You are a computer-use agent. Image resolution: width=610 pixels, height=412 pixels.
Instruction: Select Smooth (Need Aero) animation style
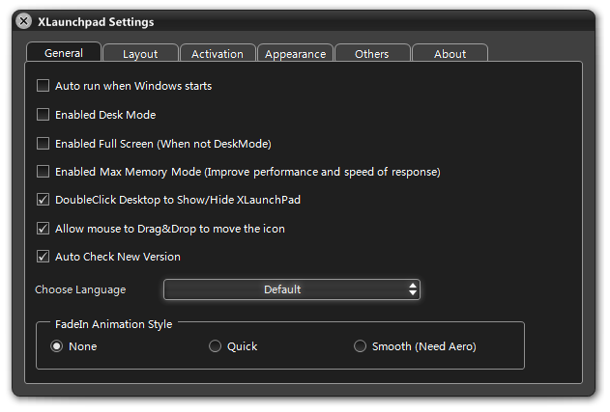pyautogui.click(x=360, y=346)
